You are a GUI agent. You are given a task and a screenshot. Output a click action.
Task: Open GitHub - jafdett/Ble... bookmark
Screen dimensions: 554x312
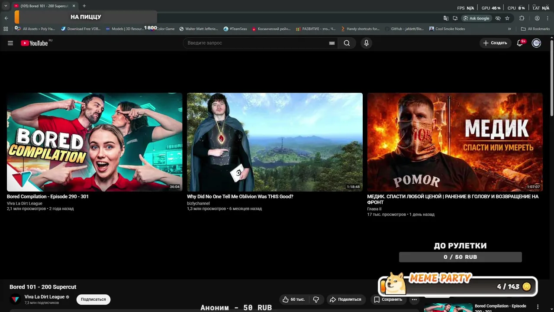(x=404, y=29)
